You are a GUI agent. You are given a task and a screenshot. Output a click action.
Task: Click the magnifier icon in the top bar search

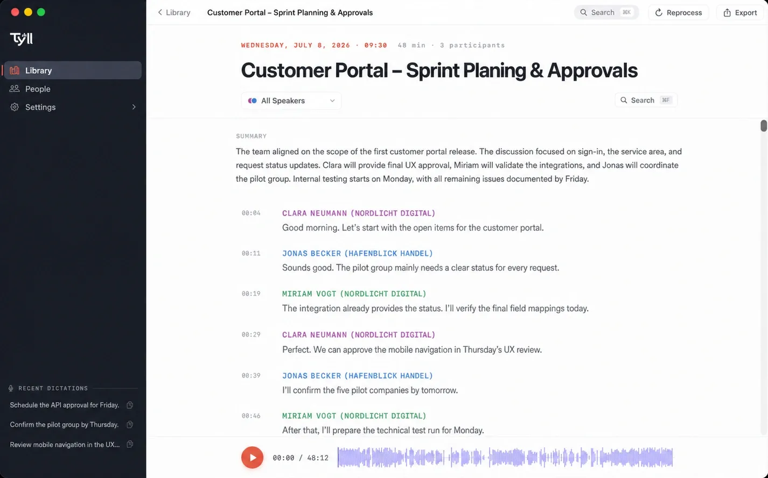(583, 12)
